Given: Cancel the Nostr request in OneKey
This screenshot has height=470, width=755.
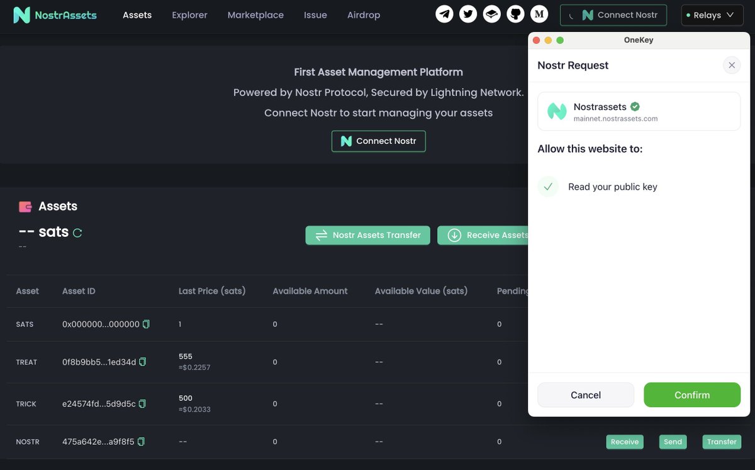Looking at the screenshot, I should click(x=586, y=395).
